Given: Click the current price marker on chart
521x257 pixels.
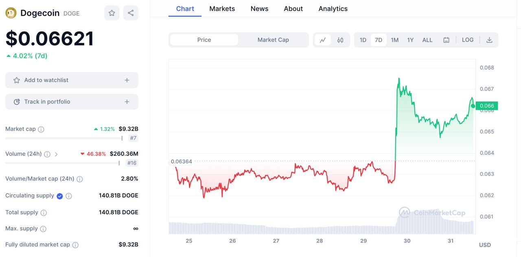Looking at the screenshot, I should (x=473, y=106).
